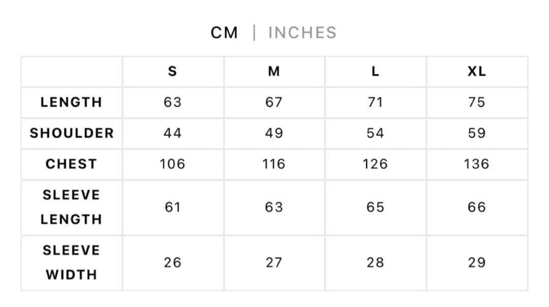Select the XL size column header
This screenshot has height=307, width=549.
click(476, 72)
